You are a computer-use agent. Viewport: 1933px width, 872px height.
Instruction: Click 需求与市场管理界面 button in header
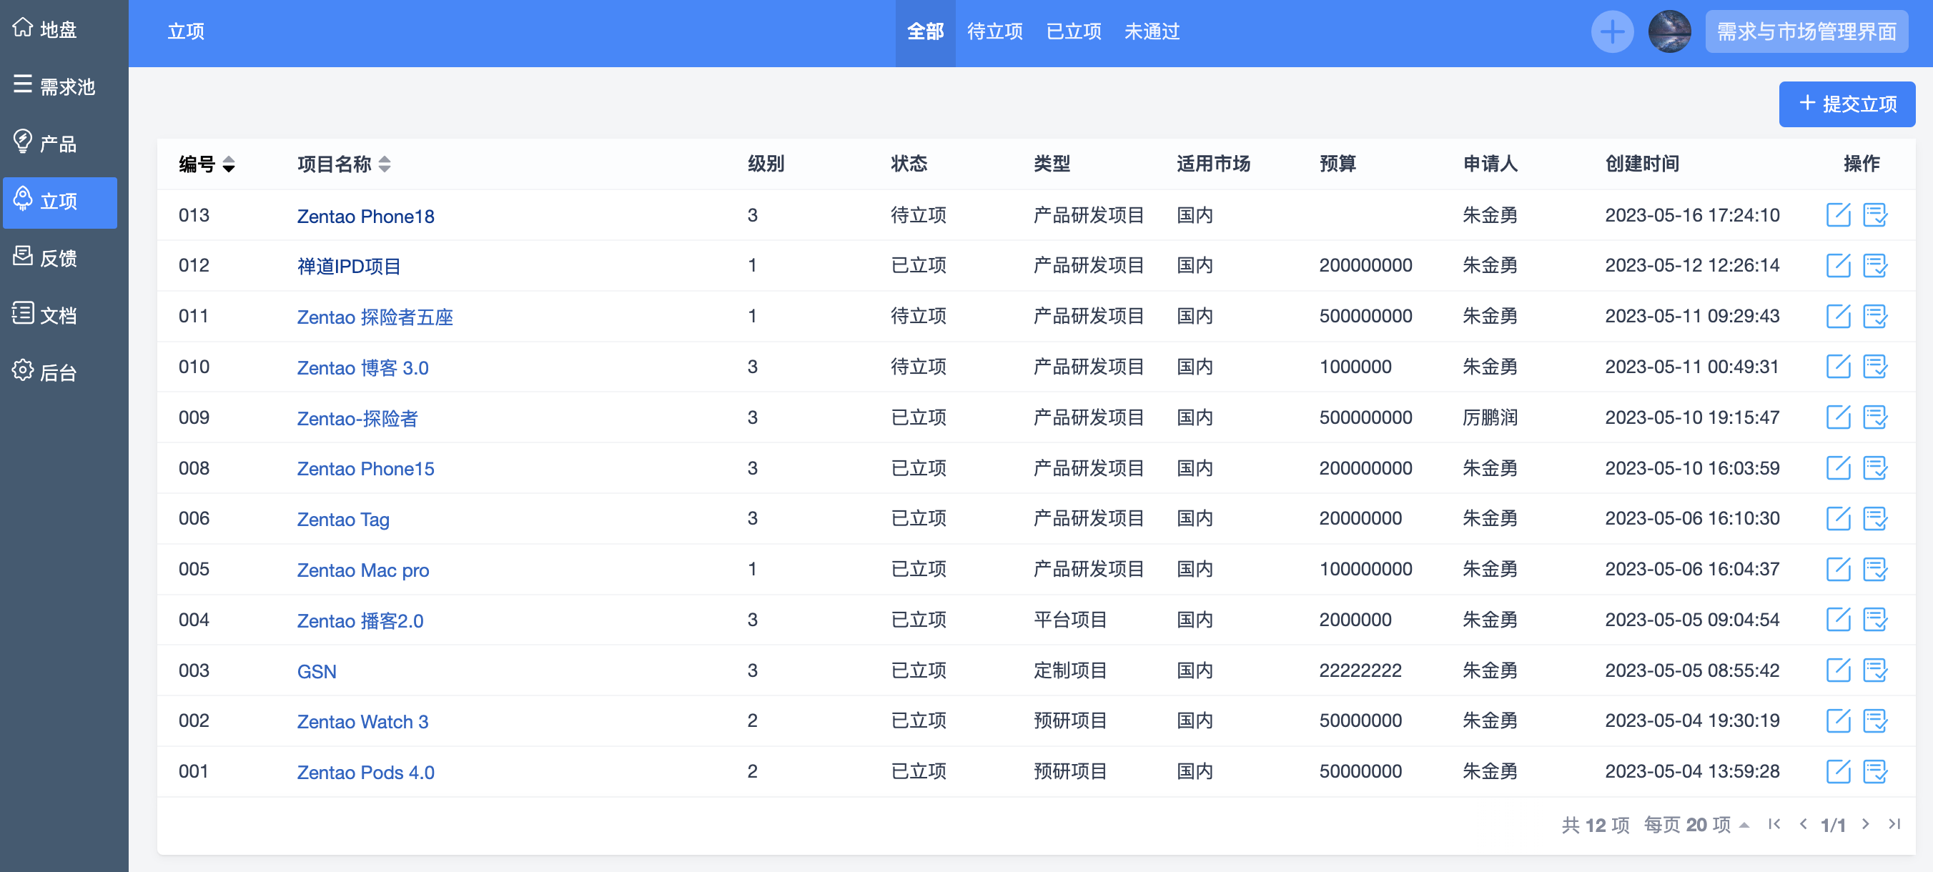pos(1806,31)
